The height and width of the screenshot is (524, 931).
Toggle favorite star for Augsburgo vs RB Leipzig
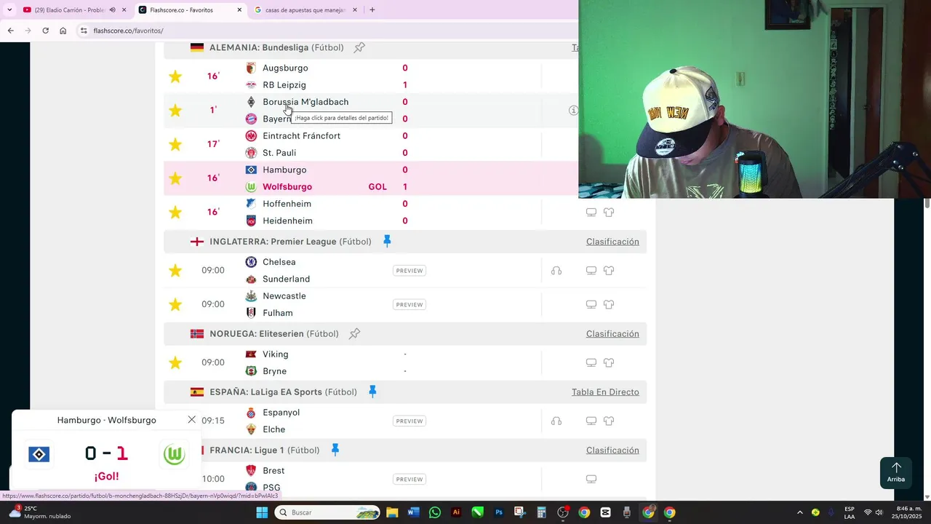pos(175,76)
